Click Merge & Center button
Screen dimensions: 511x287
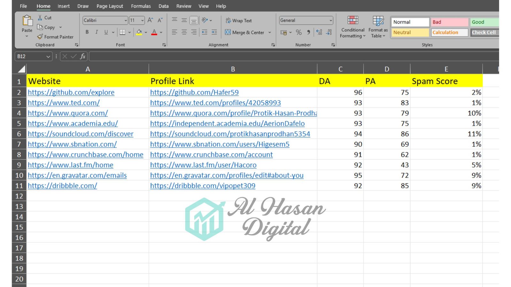[245, 32]
